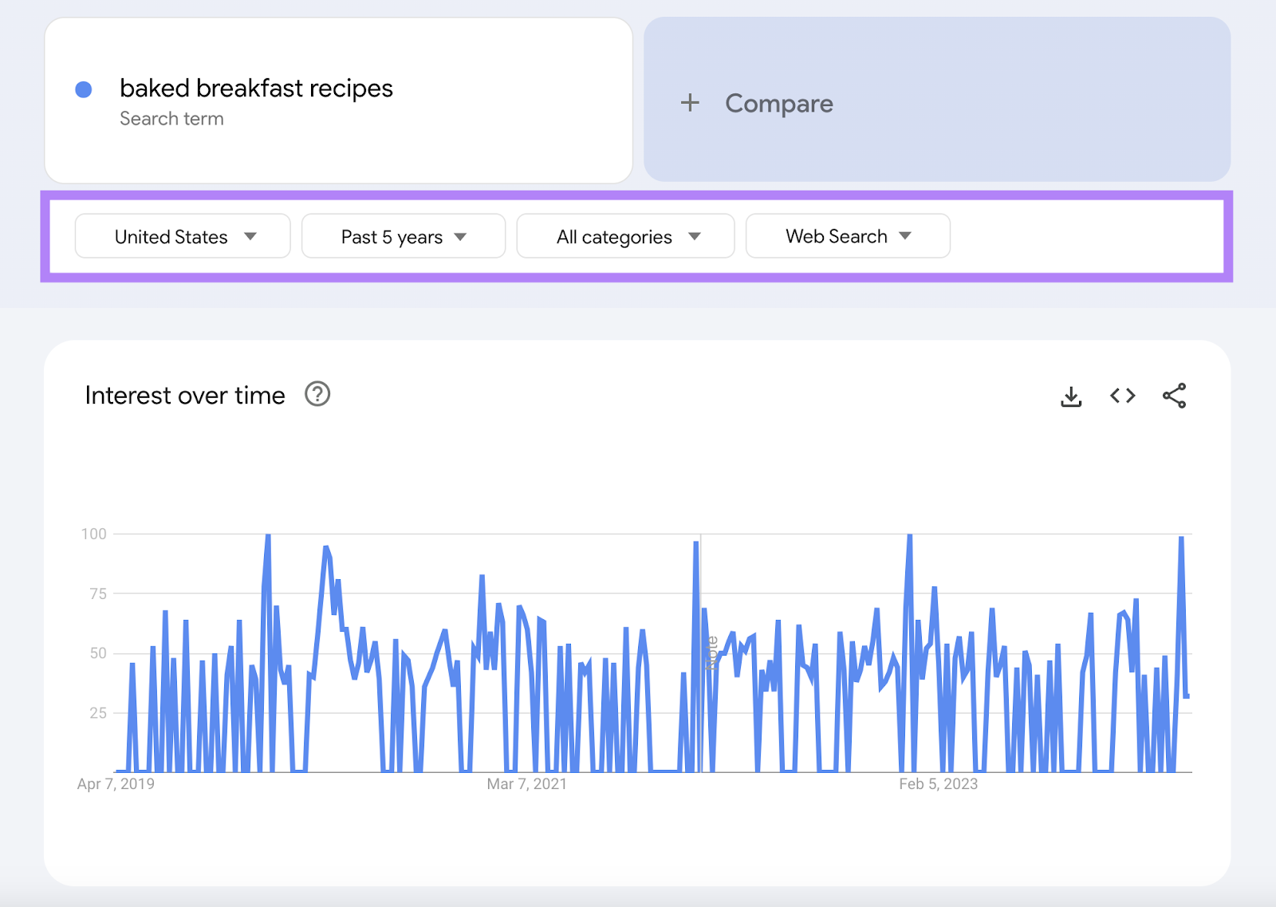Share the Interest over time chart
The image size is (1276, 907).
[1174, 396]
